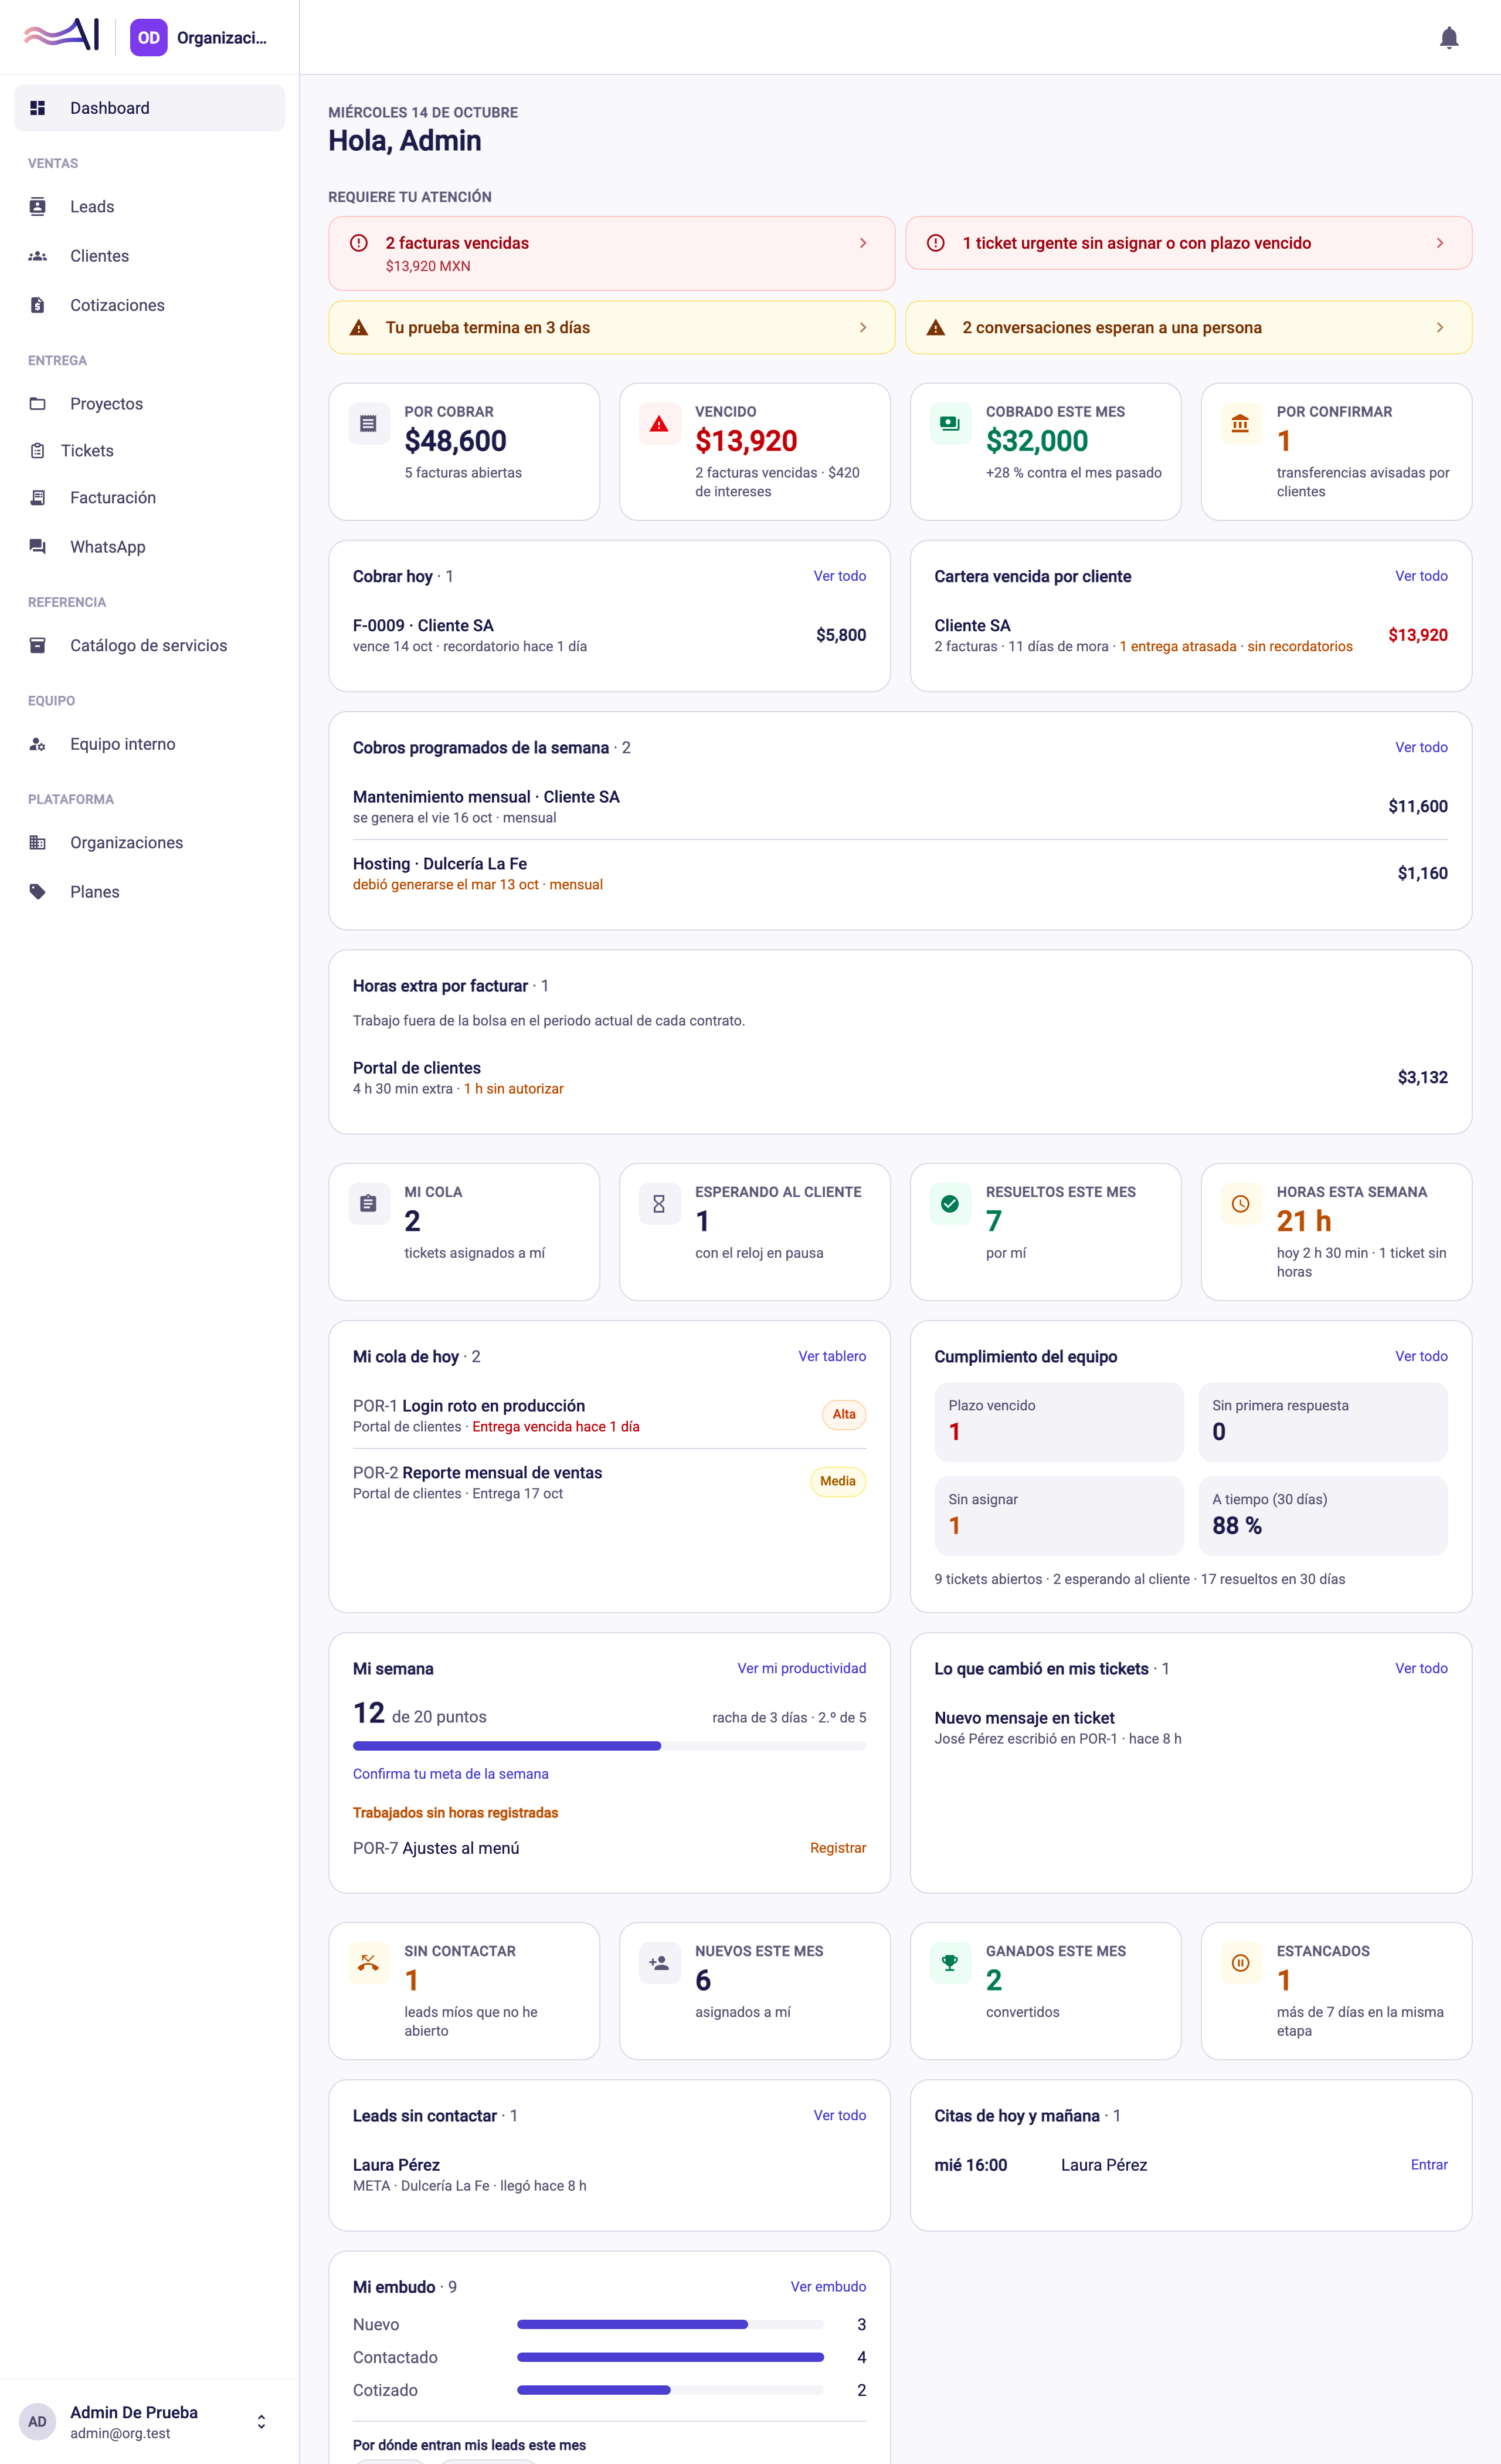
Task: Click the Equipo interno icon
Action: pos(38,744)
